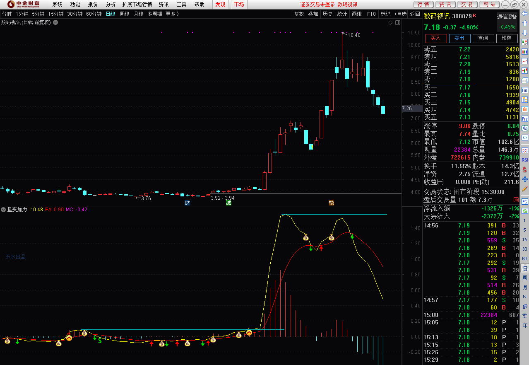Viewport: 529px width, 365px height.
Task: Click the green sidebar icon below FS
Action: pos(524,211)
